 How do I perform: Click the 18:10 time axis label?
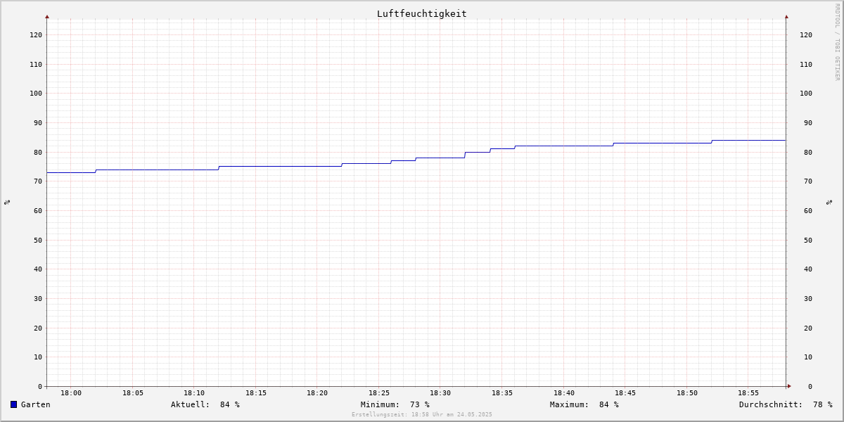pos(194,393)
